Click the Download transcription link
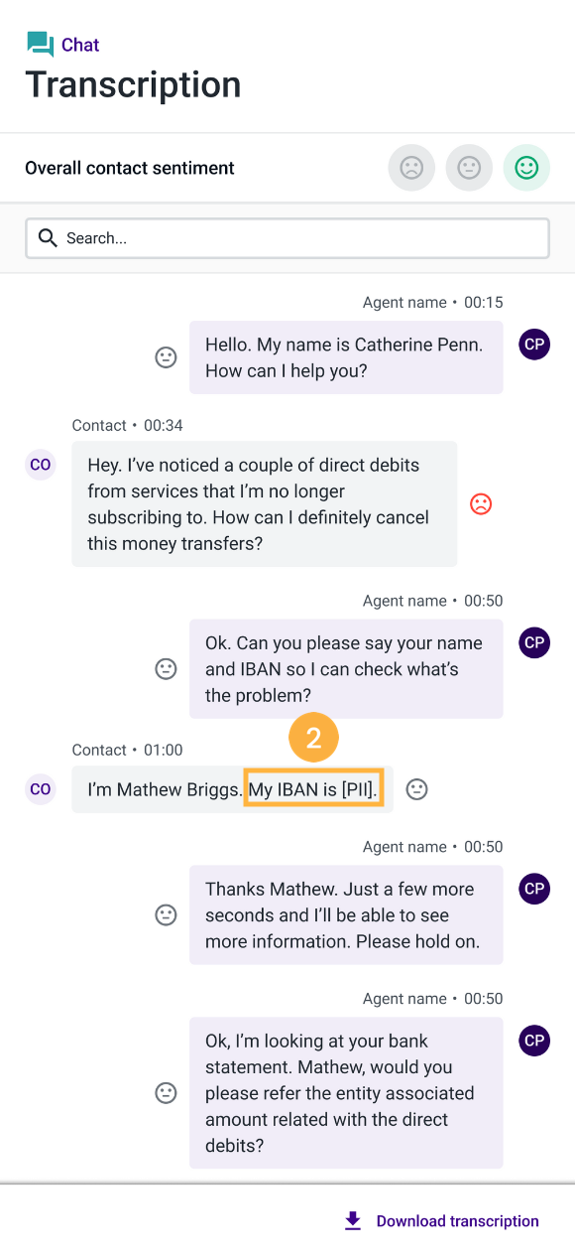The height and width of the screenshot is (1255, 575). pos(458,1221)
